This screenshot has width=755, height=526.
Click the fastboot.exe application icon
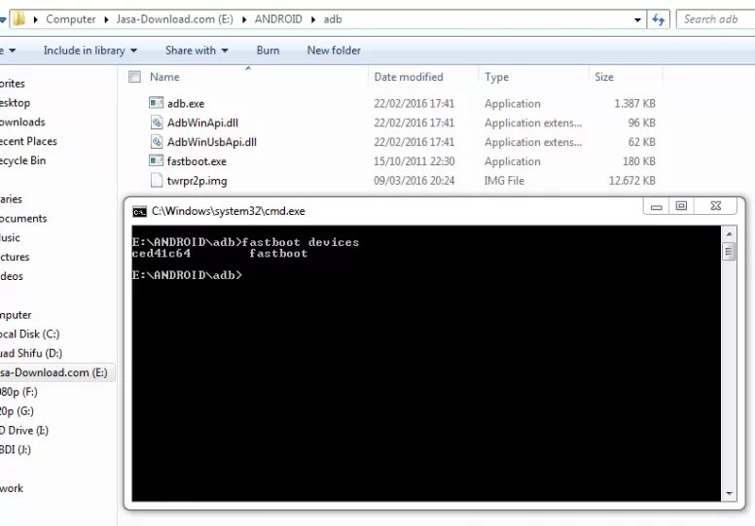pos(156,160)
